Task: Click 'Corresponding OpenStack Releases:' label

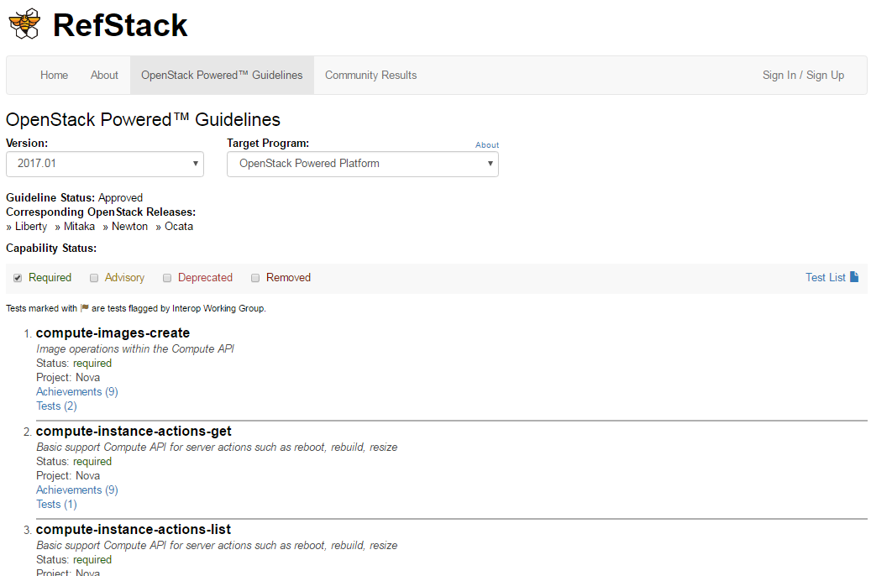Action: [101, 212]
